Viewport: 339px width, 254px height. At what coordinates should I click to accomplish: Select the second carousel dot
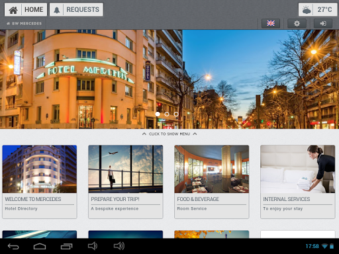click(x=167, y=114)
